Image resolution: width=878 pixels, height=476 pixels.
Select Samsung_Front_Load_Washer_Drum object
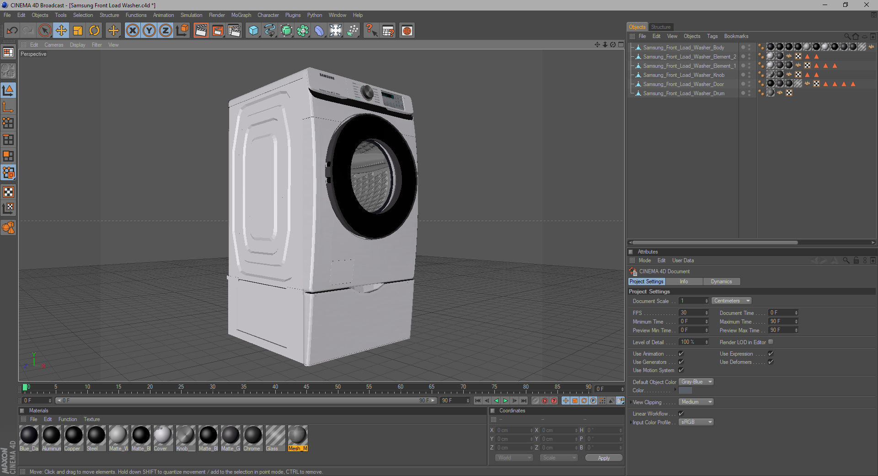(x=684, y=93)
